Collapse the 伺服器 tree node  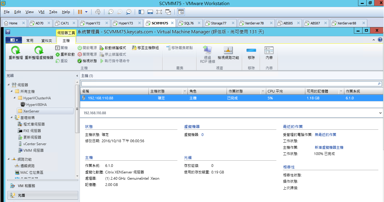[x=9, y=85]
